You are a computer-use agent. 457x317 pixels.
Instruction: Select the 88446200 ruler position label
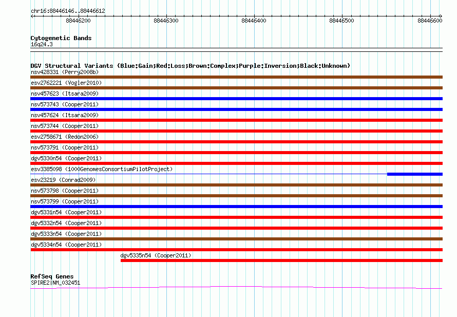pyautogui.click(x=78, y=21)
